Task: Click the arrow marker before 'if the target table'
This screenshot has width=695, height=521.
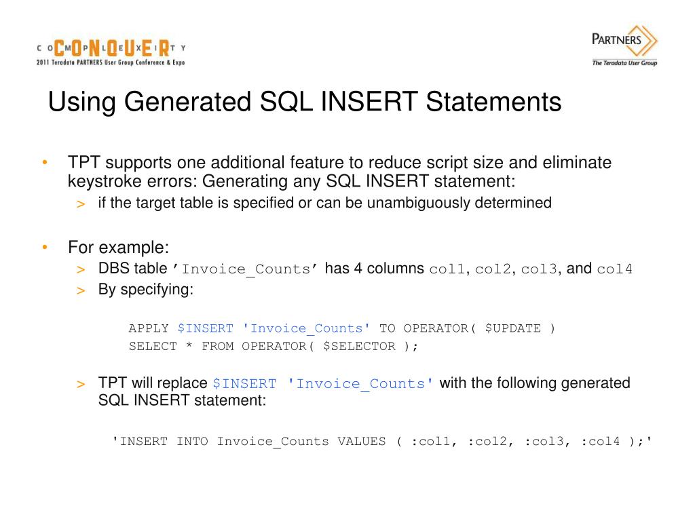Action: [x=81, y=204]
